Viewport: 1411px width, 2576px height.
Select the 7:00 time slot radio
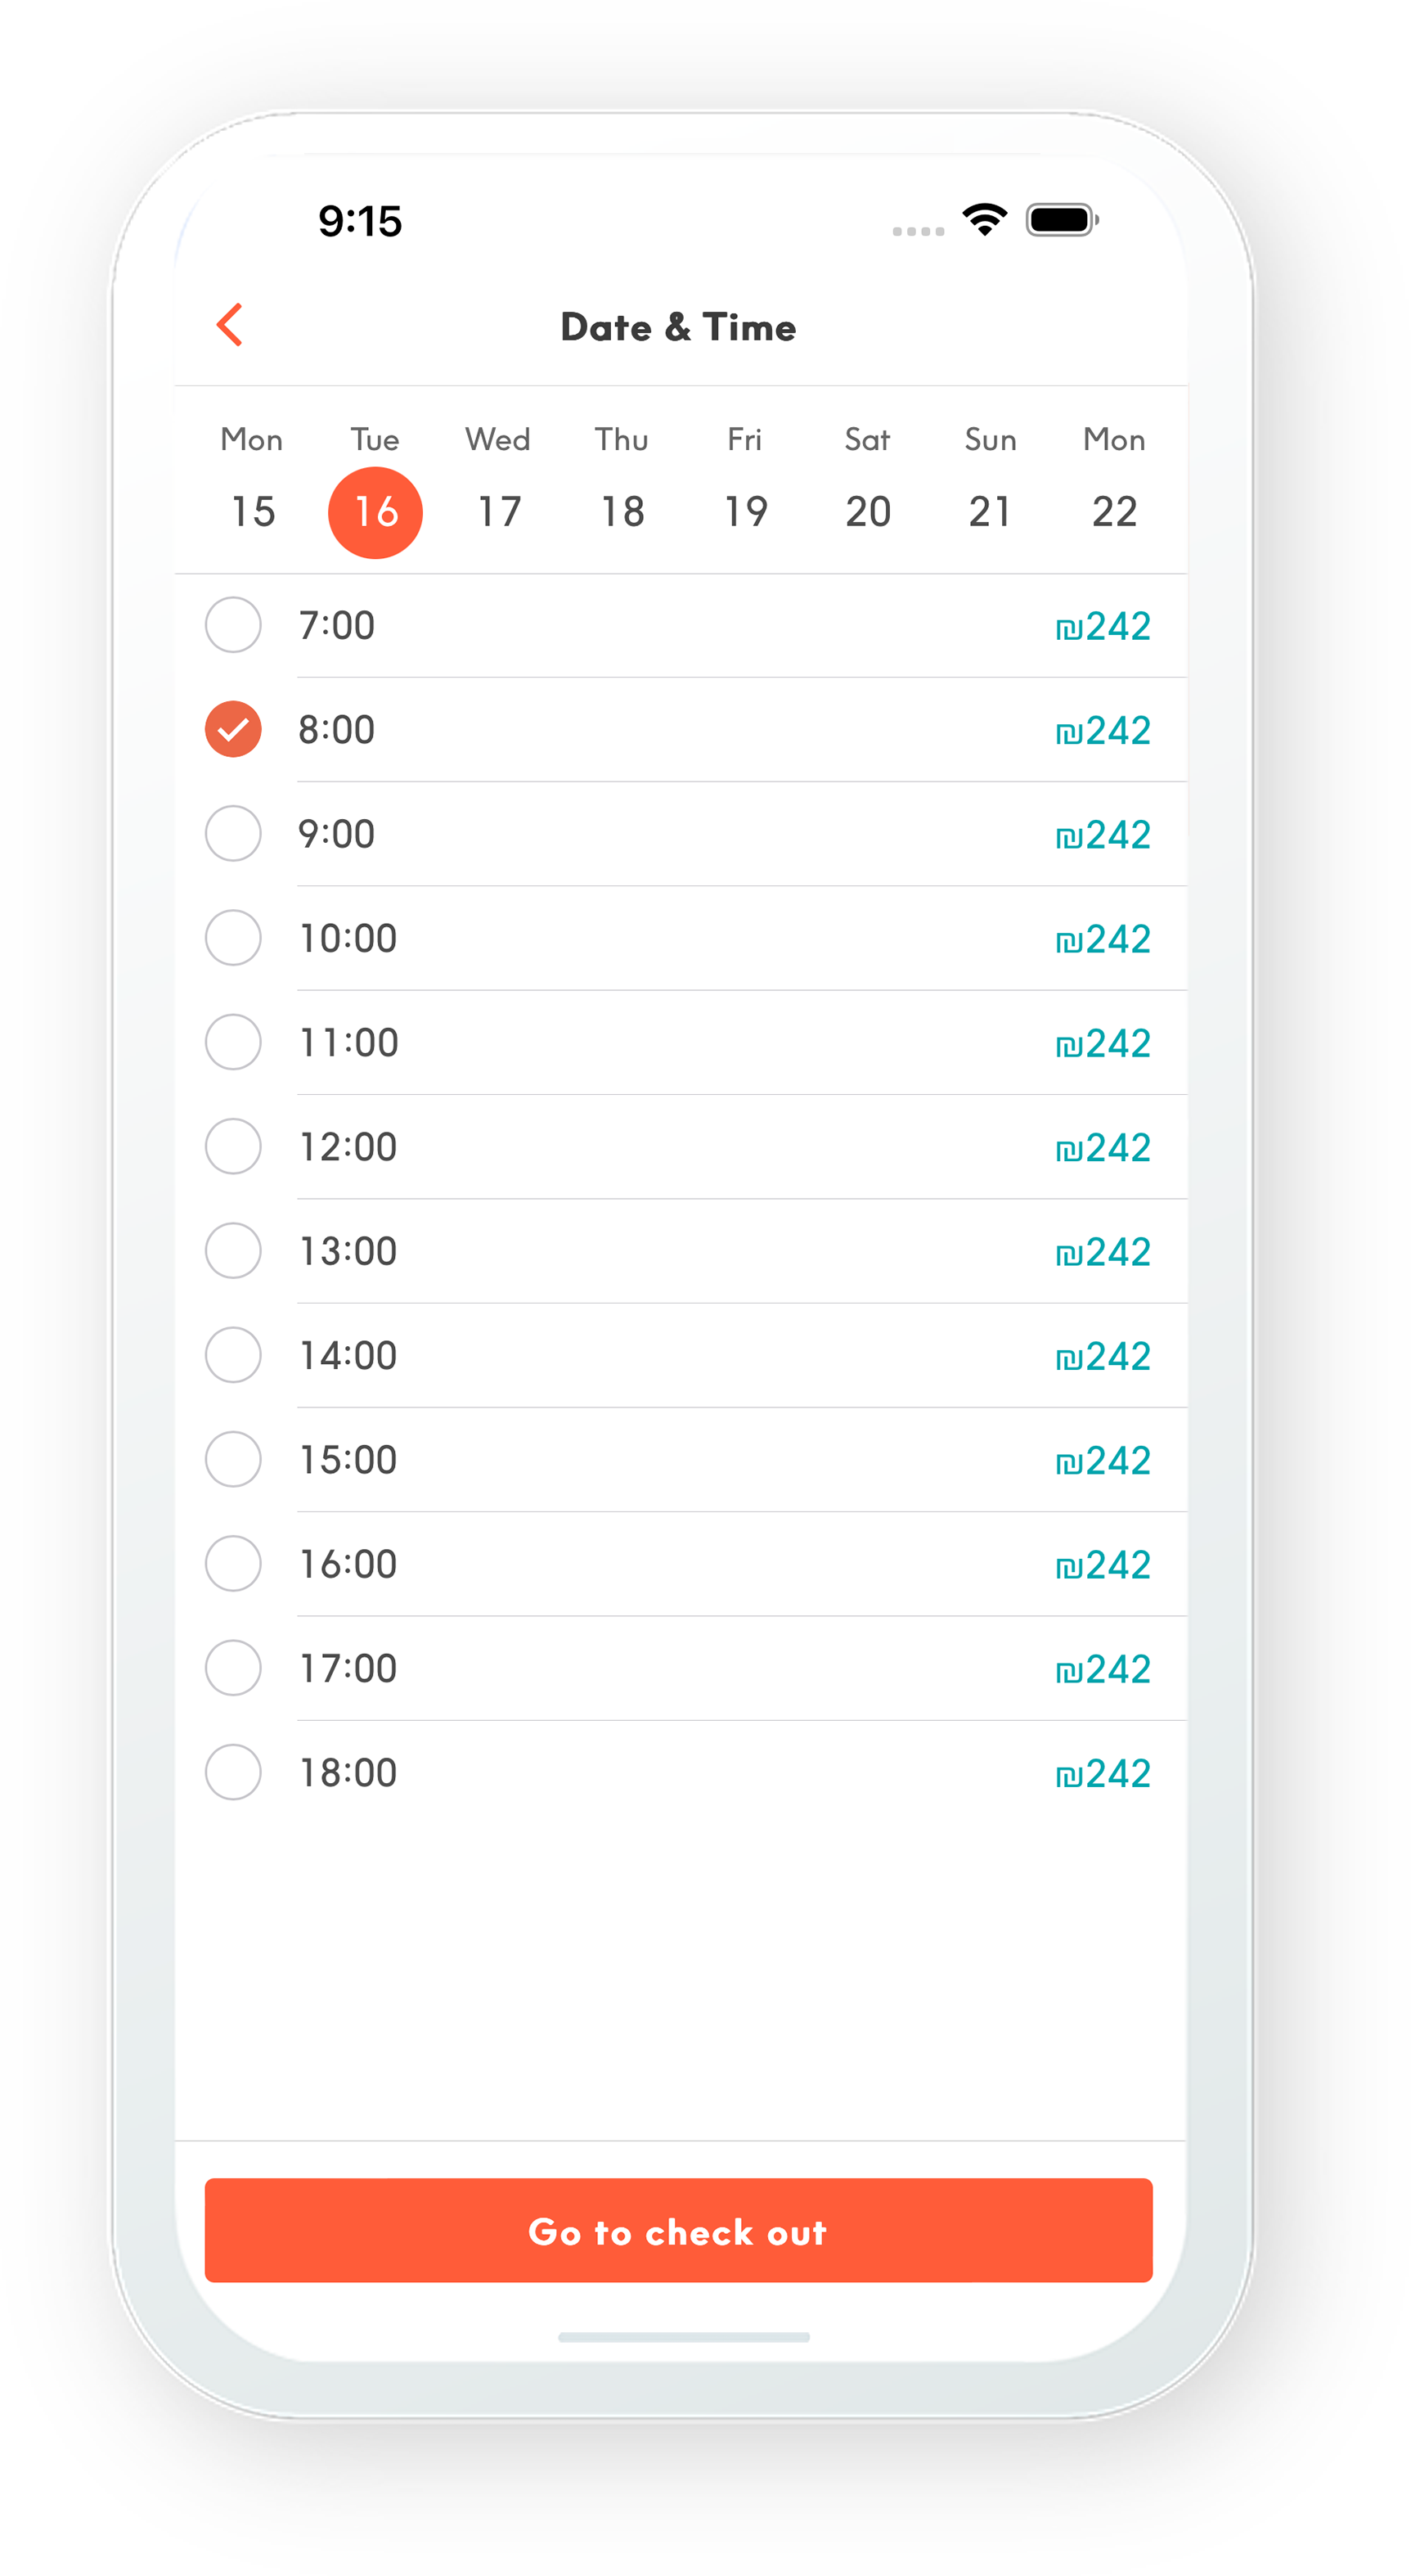pyautogui.click(x=233, y=625)
